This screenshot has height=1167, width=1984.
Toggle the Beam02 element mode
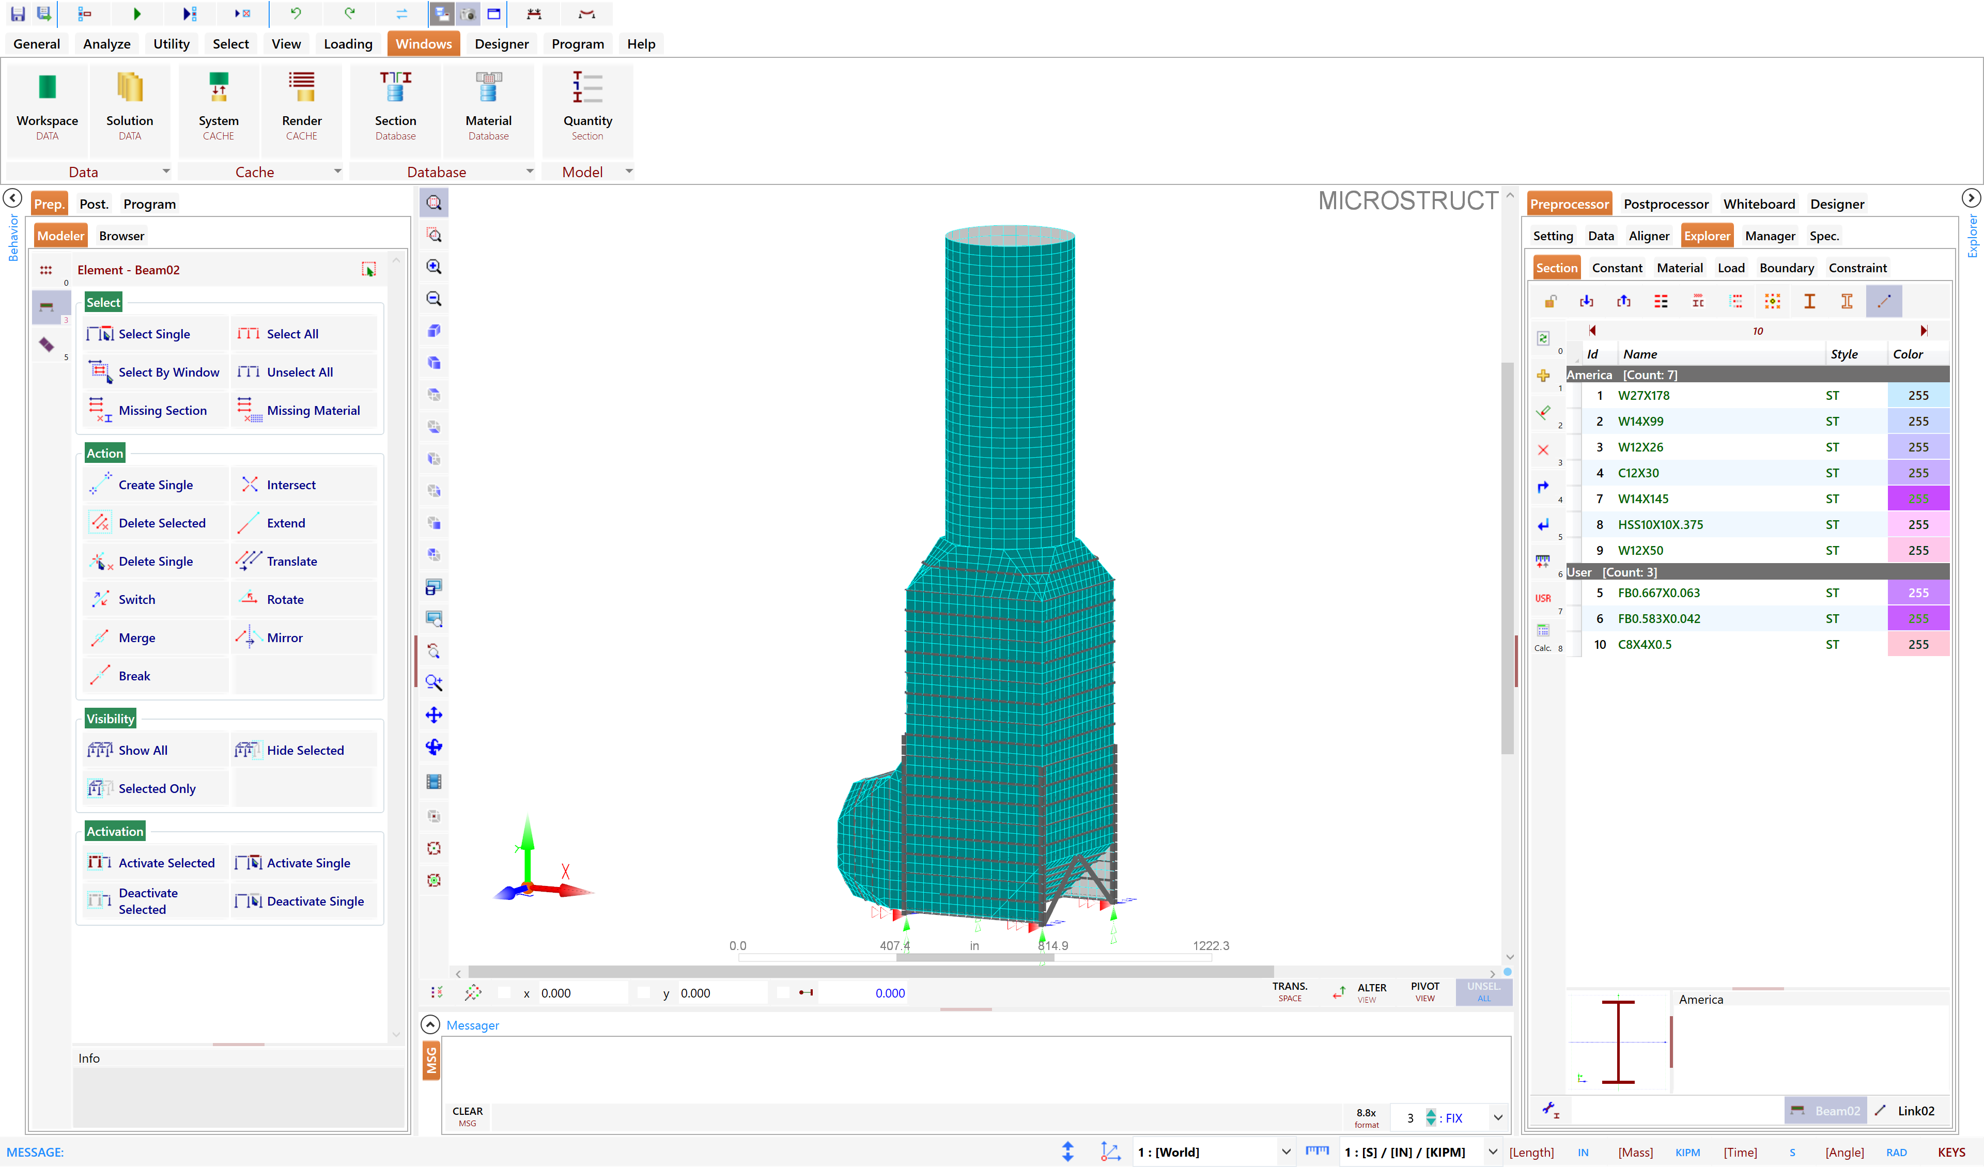[x=1825, y=1110]
